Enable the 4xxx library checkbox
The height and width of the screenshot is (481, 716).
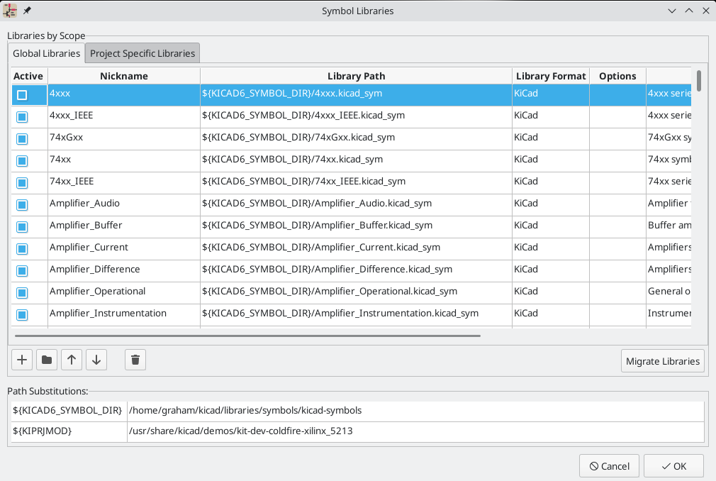click(22, 94)
